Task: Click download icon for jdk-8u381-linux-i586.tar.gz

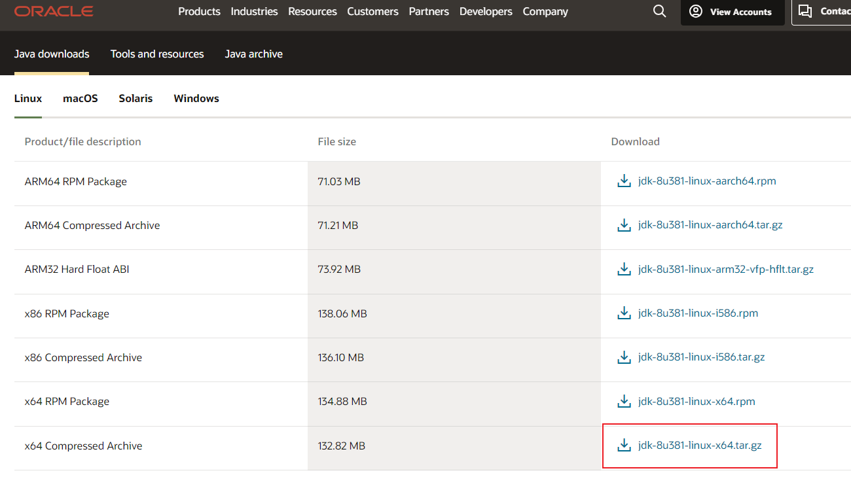Action: [x=625, y=357]
